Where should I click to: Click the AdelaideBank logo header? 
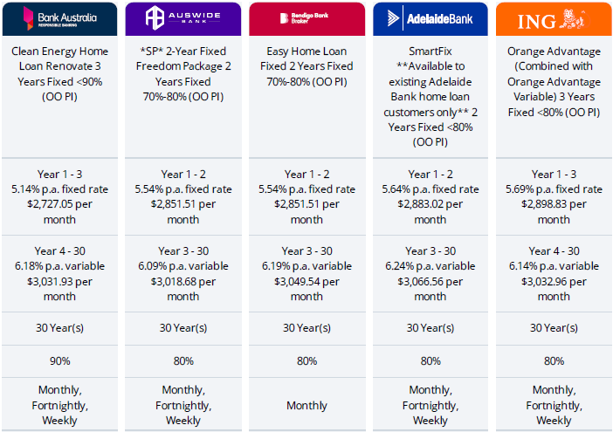(x=430, y=18)
